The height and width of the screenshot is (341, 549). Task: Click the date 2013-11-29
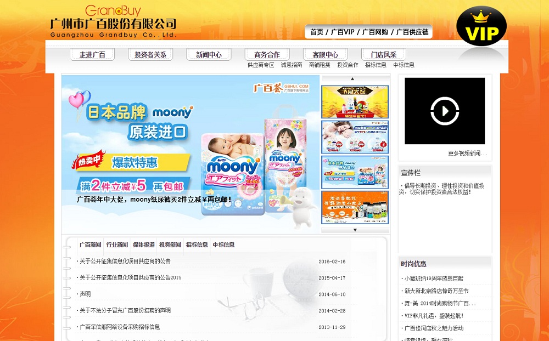pos(332,327)
